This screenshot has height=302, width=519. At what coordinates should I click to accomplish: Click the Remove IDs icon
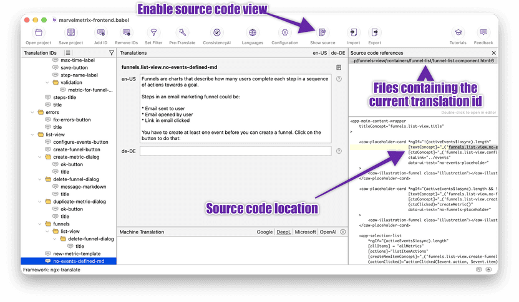click(127, 33)
